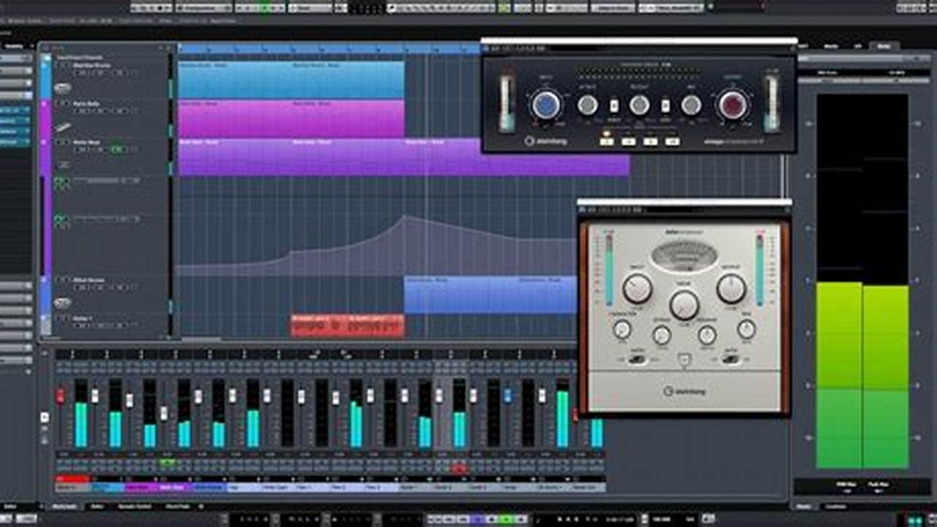Click the large input knob on tube compressor
Viewport: 937px width, 527px height.
coord(638,288)
